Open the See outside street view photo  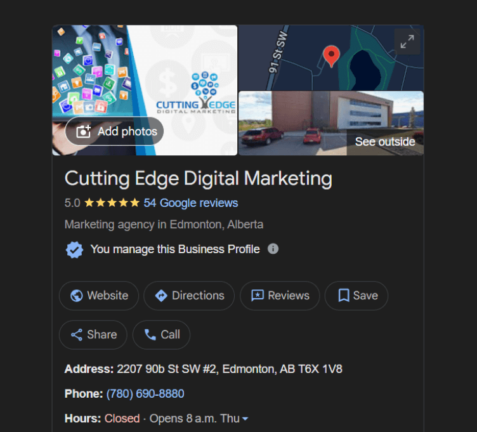pos(331,123)
